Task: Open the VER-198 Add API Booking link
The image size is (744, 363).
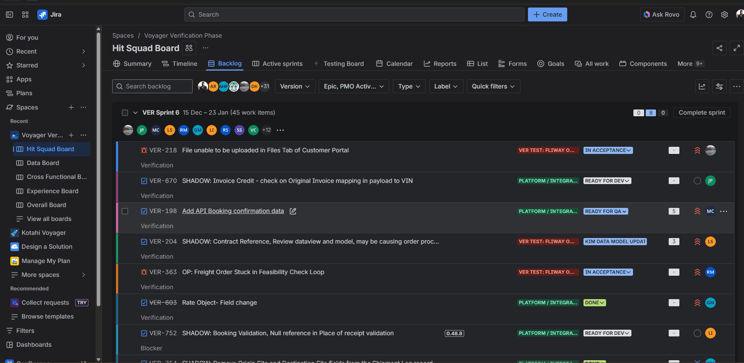Action: click(233, 211)
